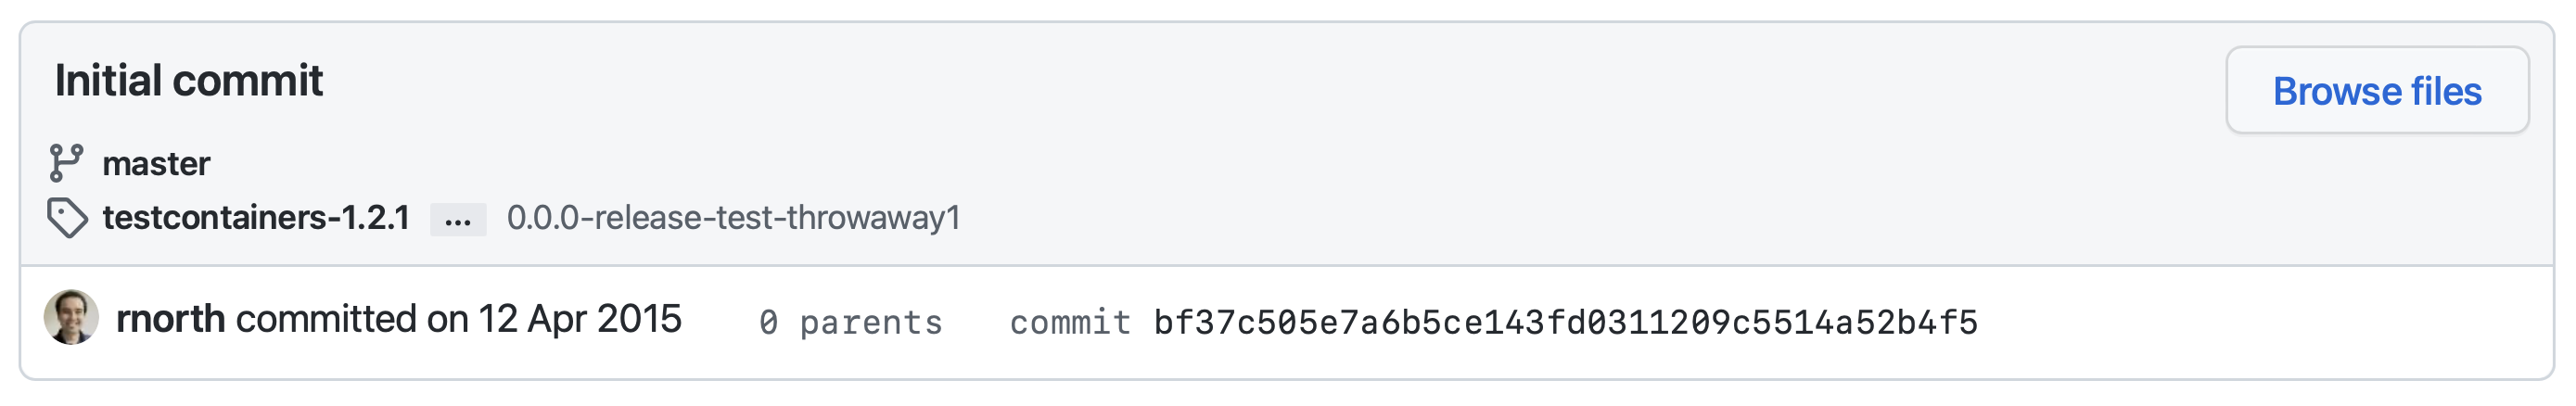Click the Browse files button
This screenshot has height=406, width=2576.
[x=2376, y=91]
